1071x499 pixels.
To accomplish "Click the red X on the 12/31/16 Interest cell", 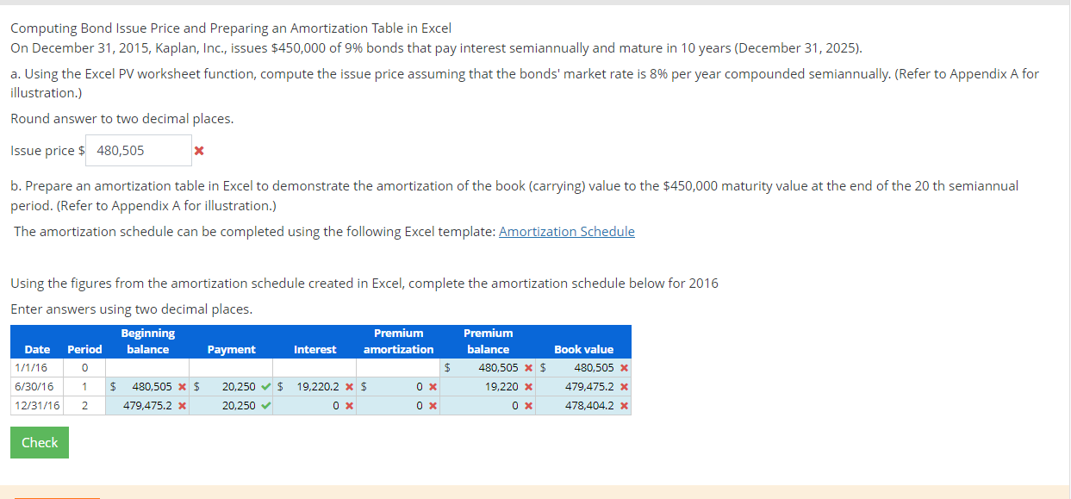I will pyautogui.click(x=349, y=405).
